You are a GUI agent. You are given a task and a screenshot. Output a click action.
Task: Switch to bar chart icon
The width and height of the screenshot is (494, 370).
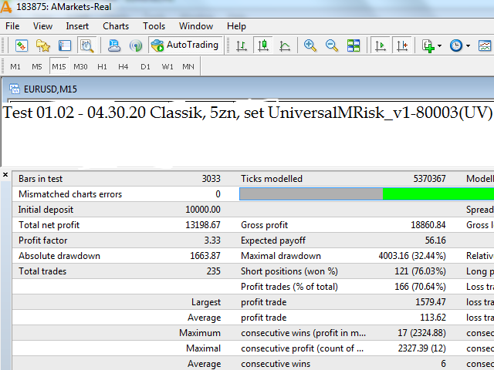[x=242, y=46]
